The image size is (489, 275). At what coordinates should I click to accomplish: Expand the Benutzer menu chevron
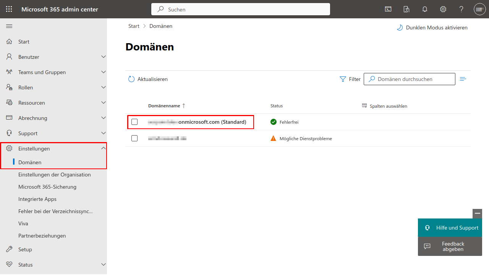point(103,57)
